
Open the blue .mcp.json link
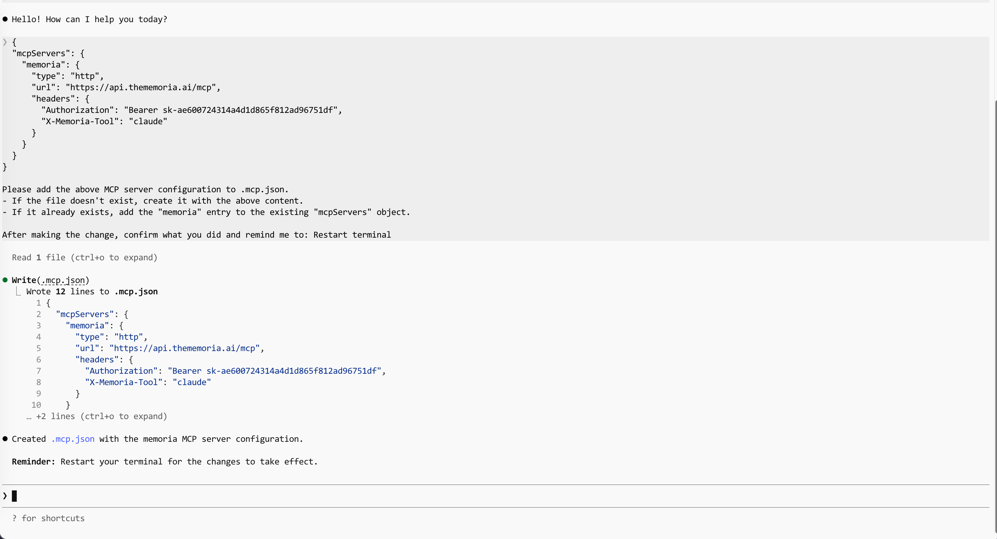pyautogui.click(x=73, y=439)
